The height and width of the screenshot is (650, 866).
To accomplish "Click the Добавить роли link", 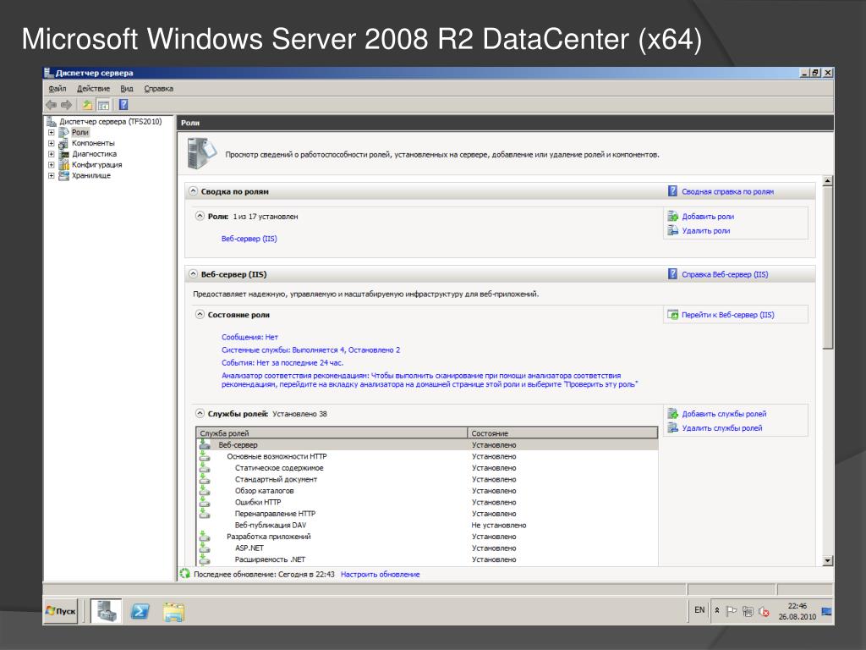I will click(708, 217).
